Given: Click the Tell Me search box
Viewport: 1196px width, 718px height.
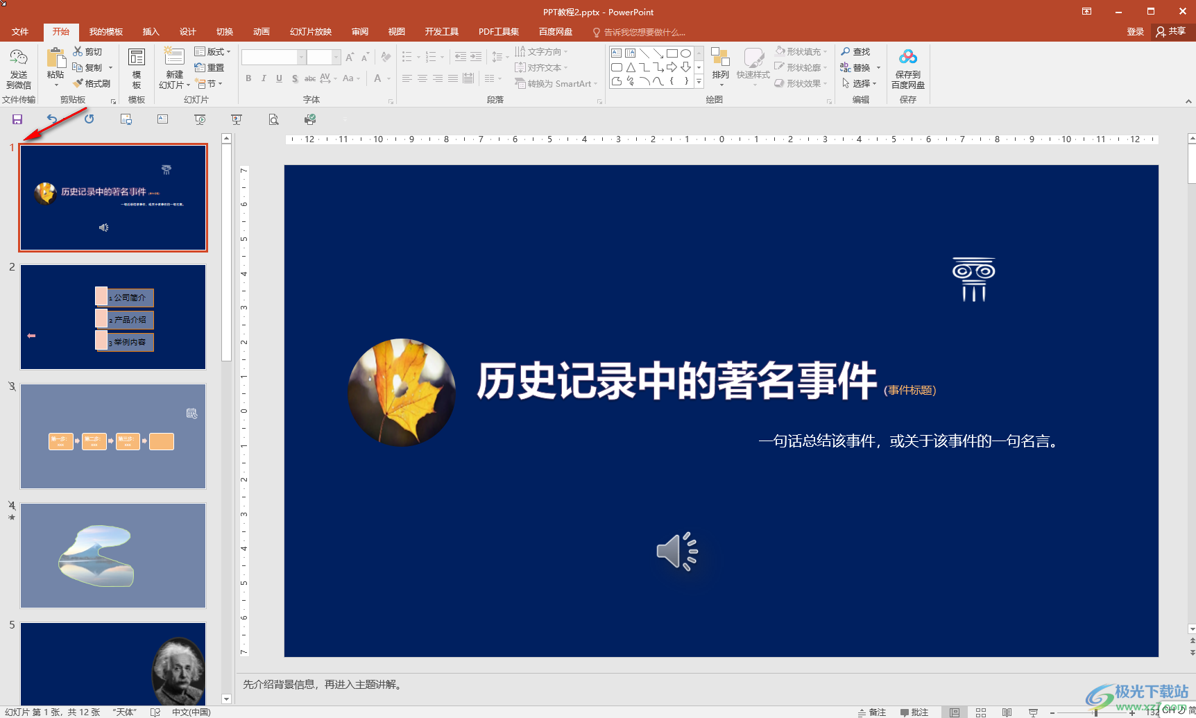Looking at the screenshot, I should pyautogui.click(x=638, y=32).
